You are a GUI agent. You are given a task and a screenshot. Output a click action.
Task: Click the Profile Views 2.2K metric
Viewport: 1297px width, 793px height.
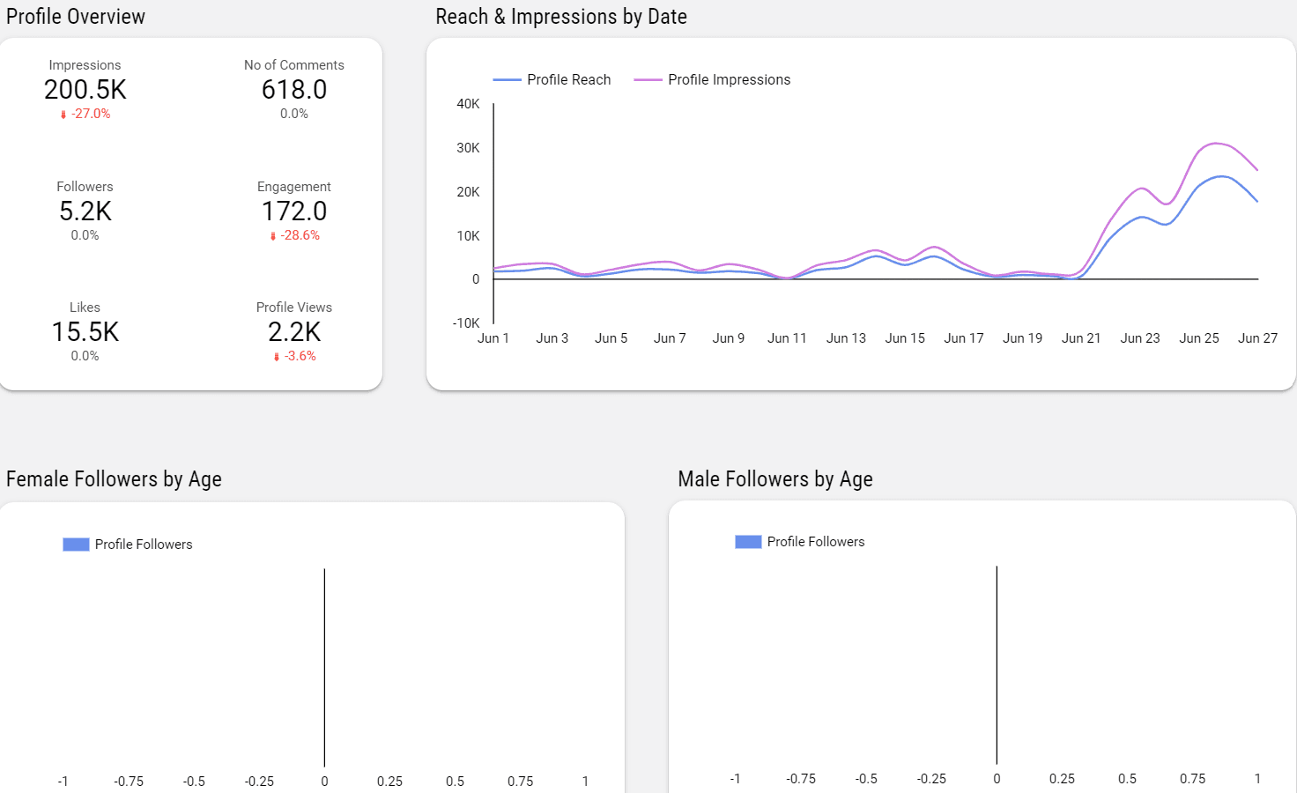coord(294,332)
